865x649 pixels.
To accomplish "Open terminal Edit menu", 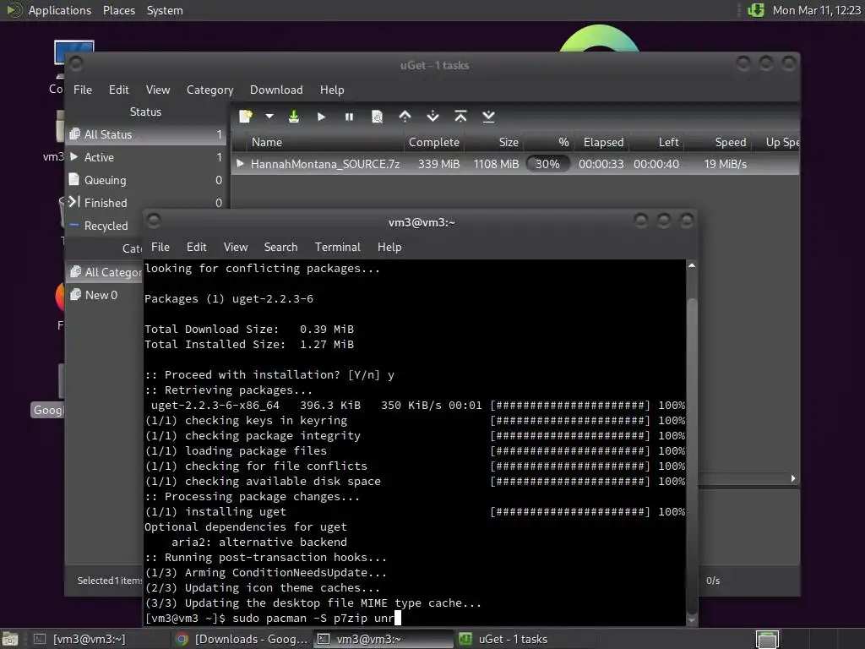I will click(x=196, y=247).
